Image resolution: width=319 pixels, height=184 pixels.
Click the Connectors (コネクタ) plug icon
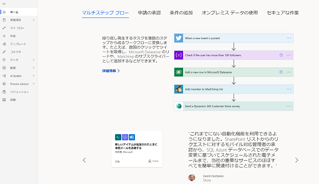[x=4, y=52]
